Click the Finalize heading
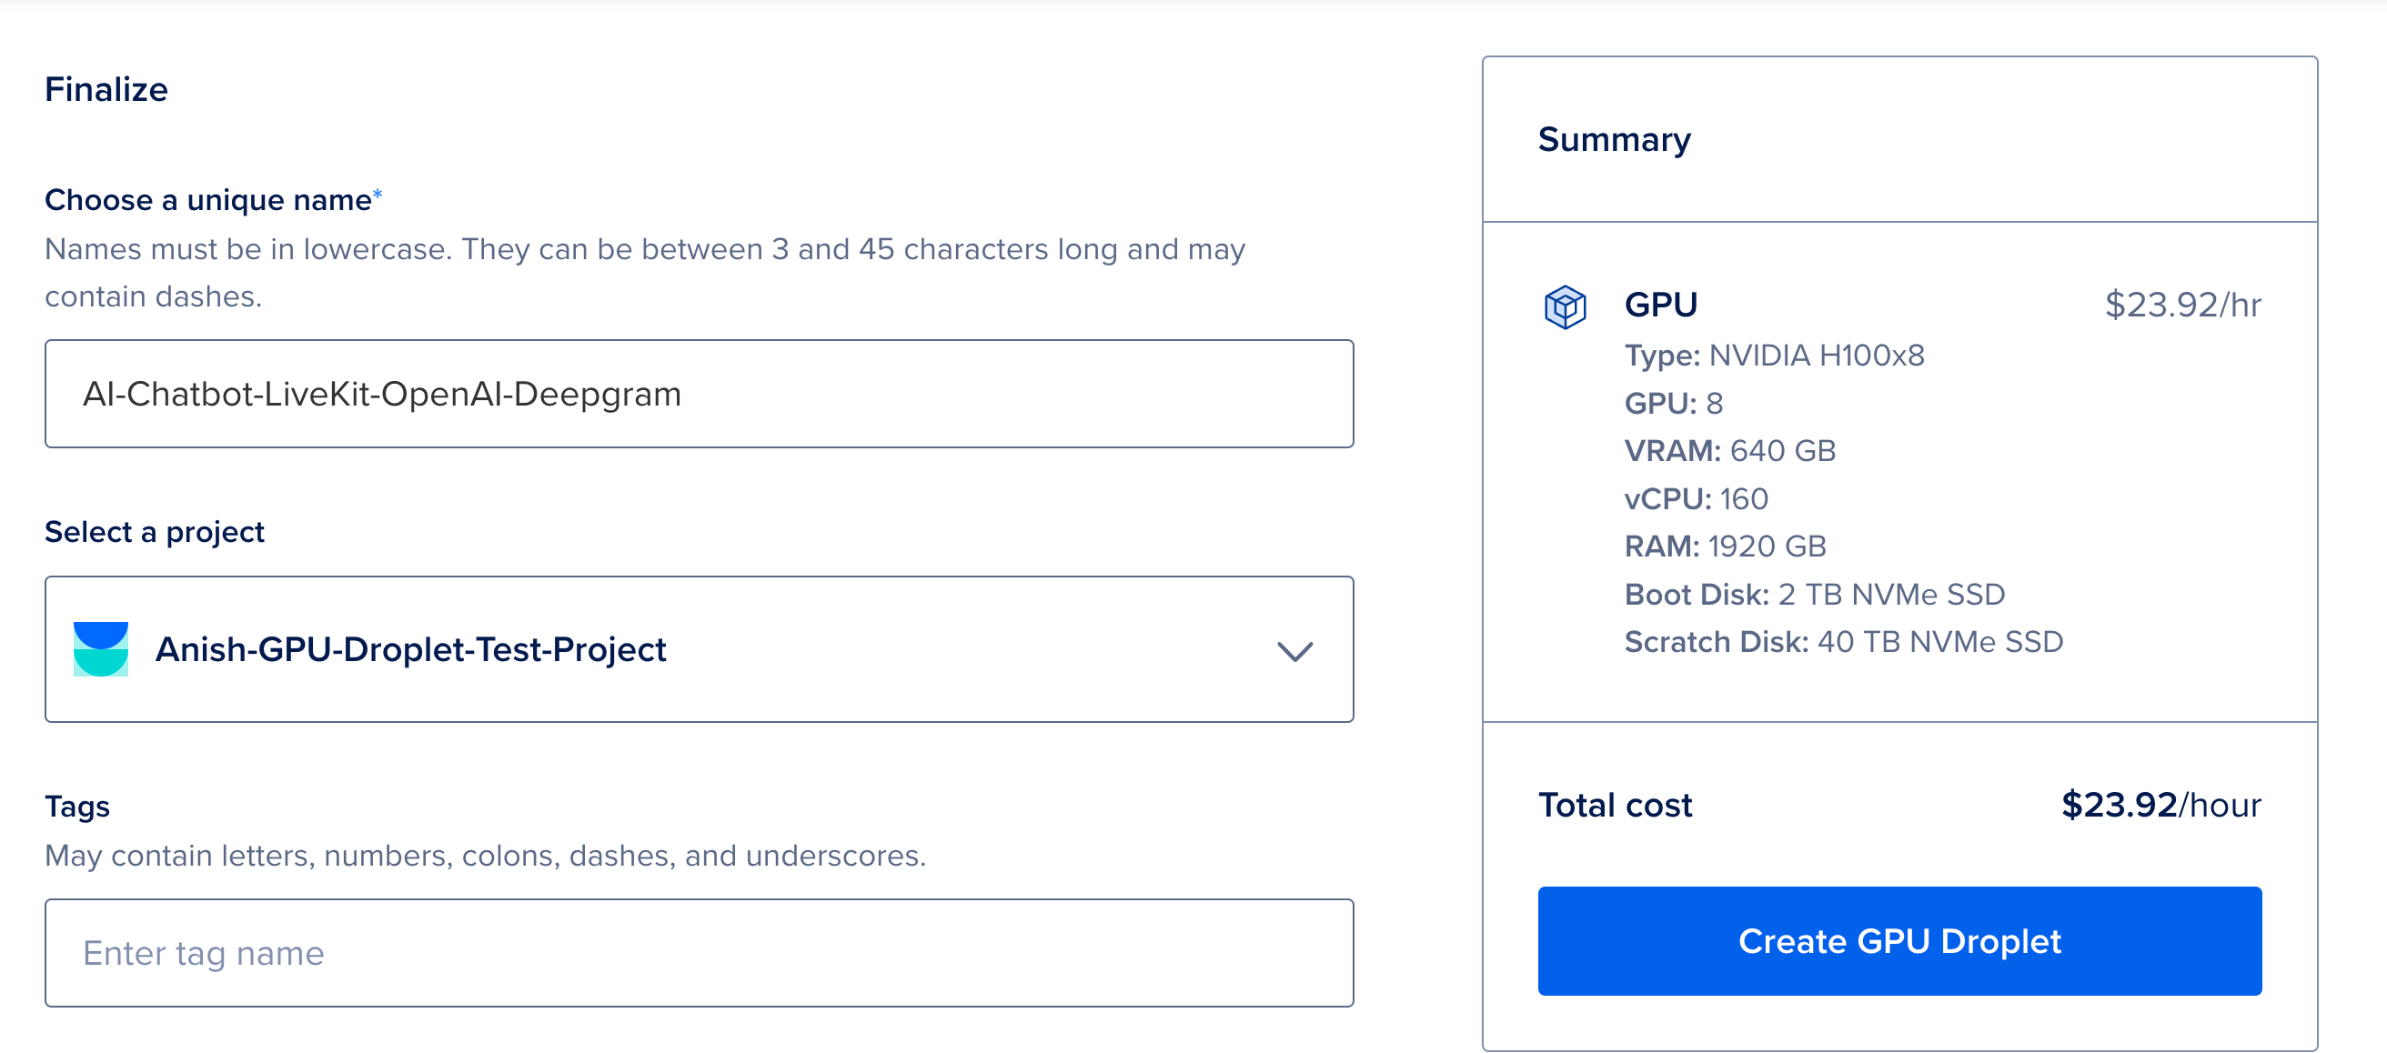 coord(106,90)
